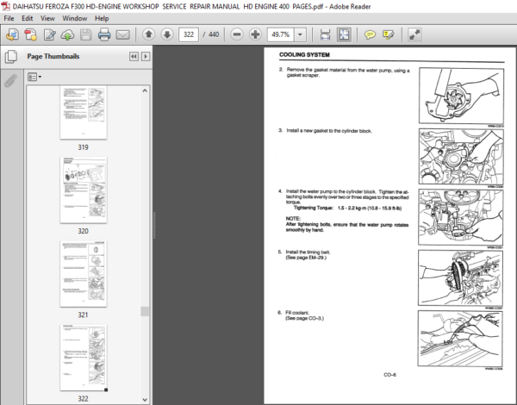Click the Attachments paperclip icon
Viewport: 517px width, 405px height.
pos(10,80)
